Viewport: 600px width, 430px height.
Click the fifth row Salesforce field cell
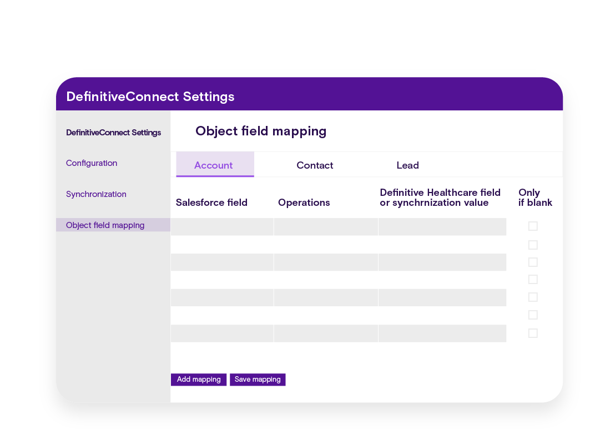(x=223, y=297)
